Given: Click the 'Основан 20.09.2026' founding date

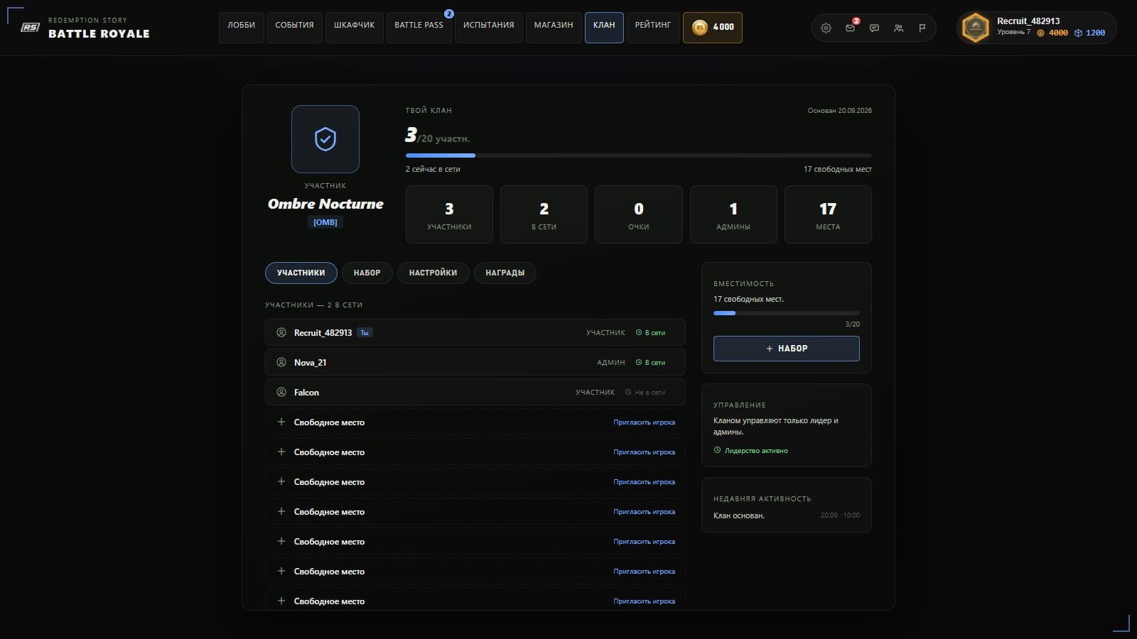Looking at the screenshot, I should tap(839, 111).
